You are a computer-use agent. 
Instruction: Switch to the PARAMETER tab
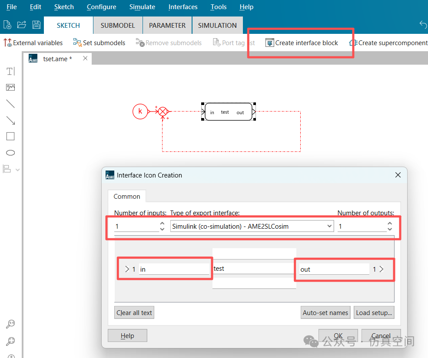coord(167,26)
